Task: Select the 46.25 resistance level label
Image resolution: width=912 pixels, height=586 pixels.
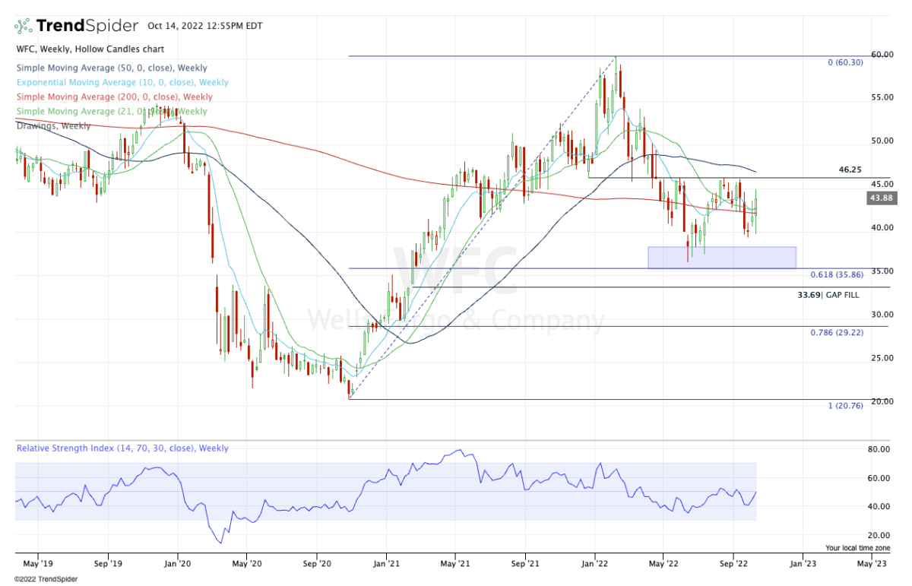Action: 850,170
